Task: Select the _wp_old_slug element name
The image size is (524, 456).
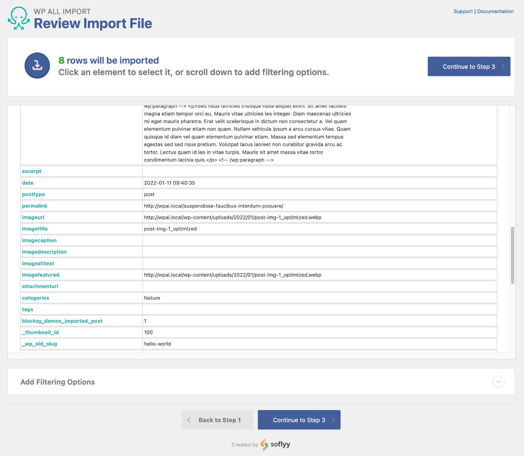Action: (x=40, y=344)
